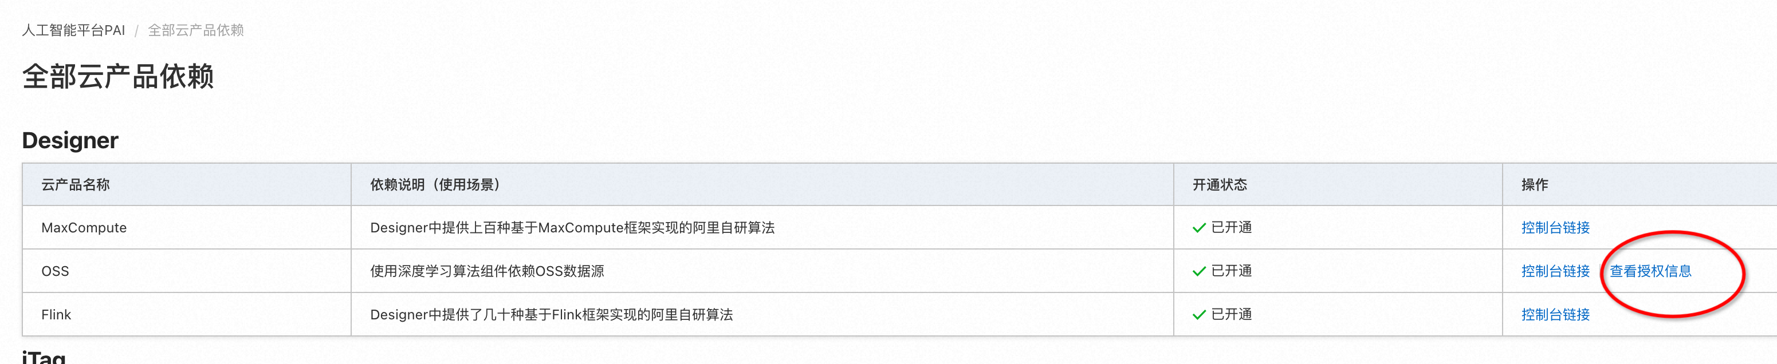Select the Flink product name cell
1777x364 pixels.
click(x=56, y=314)
